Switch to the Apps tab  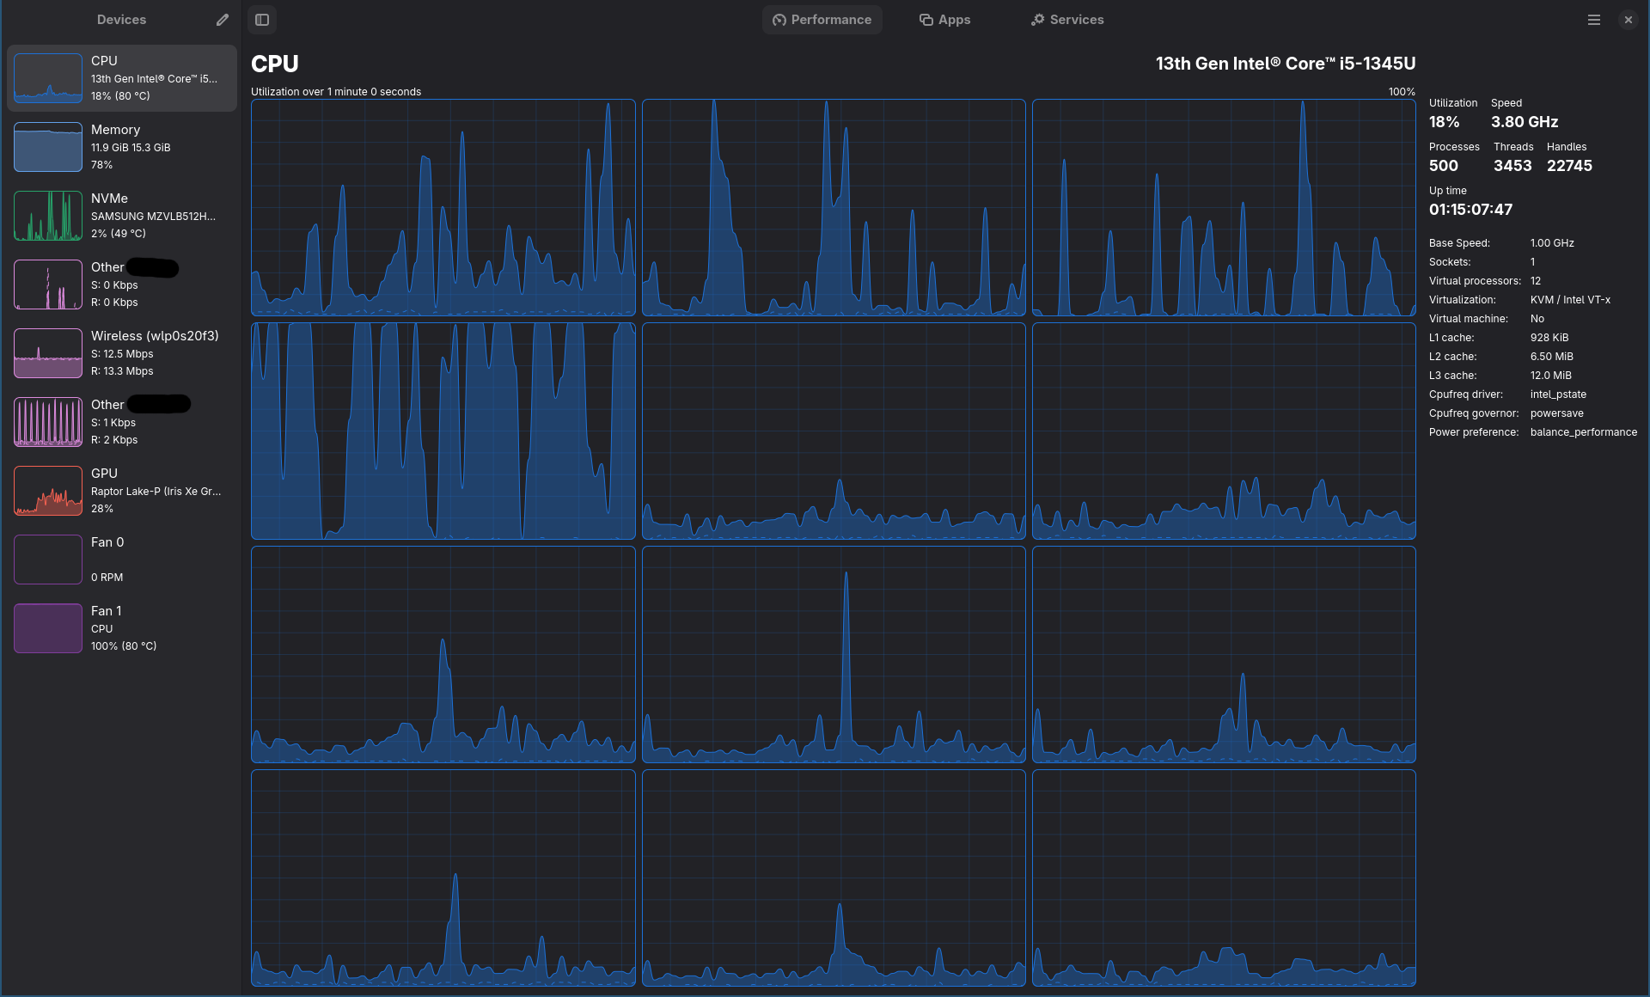944,20
